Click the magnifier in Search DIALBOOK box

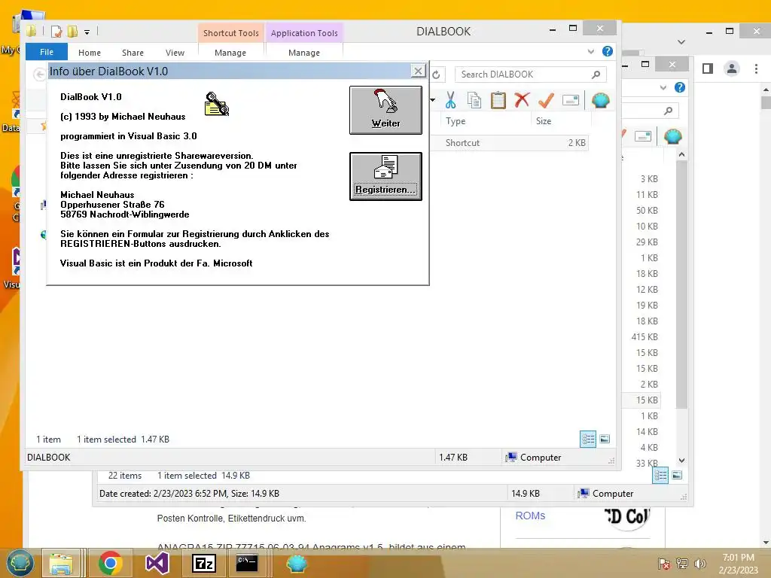click(x=596, y=75)
